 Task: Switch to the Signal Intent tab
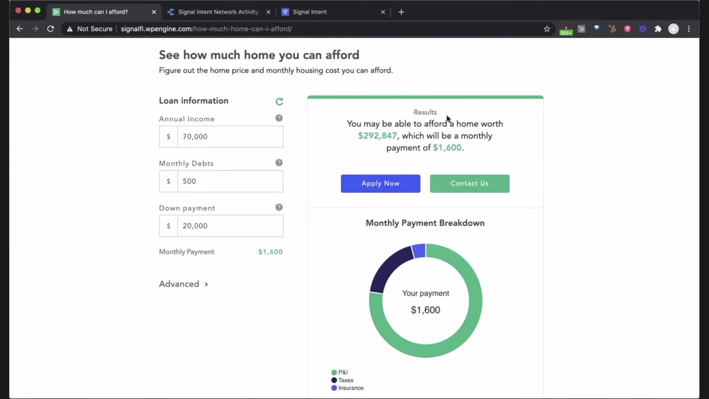(x=333, y=12)
